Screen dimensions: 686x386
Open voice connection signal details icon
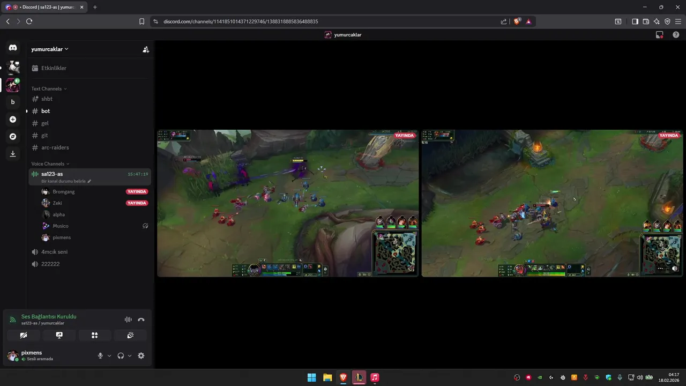[x=13, y=320]
